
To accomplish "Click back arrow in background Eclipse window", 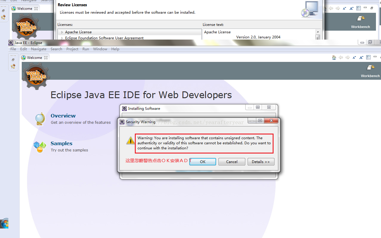I will point(331,8).
